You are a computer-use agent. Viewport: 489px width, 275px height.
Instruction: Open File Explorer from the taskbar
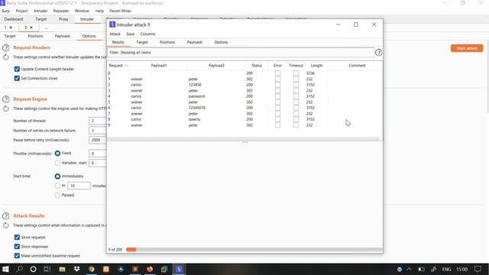(62, 269)
